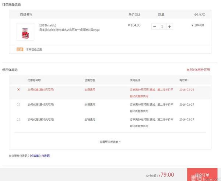Open the Shiseido product thumbnail image

pyautogui.click(x=25, y=32)
